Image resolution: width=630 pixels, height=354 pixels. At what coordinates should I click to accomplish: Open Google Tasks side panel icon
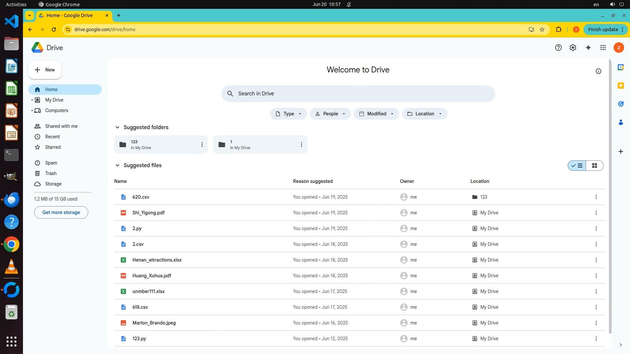[620, 104]
